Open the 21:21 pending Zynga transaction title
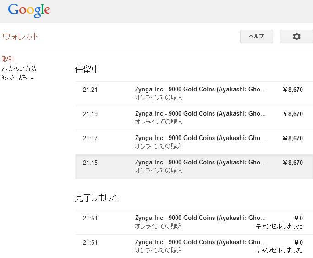313x258 pixels. [200, 90]
